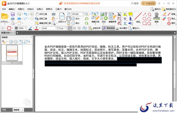Click the highlighter fill color swatch
Image resolution: width=177 pixels, height=113 pixels.
pyautogui.click(x=30, y=28)
